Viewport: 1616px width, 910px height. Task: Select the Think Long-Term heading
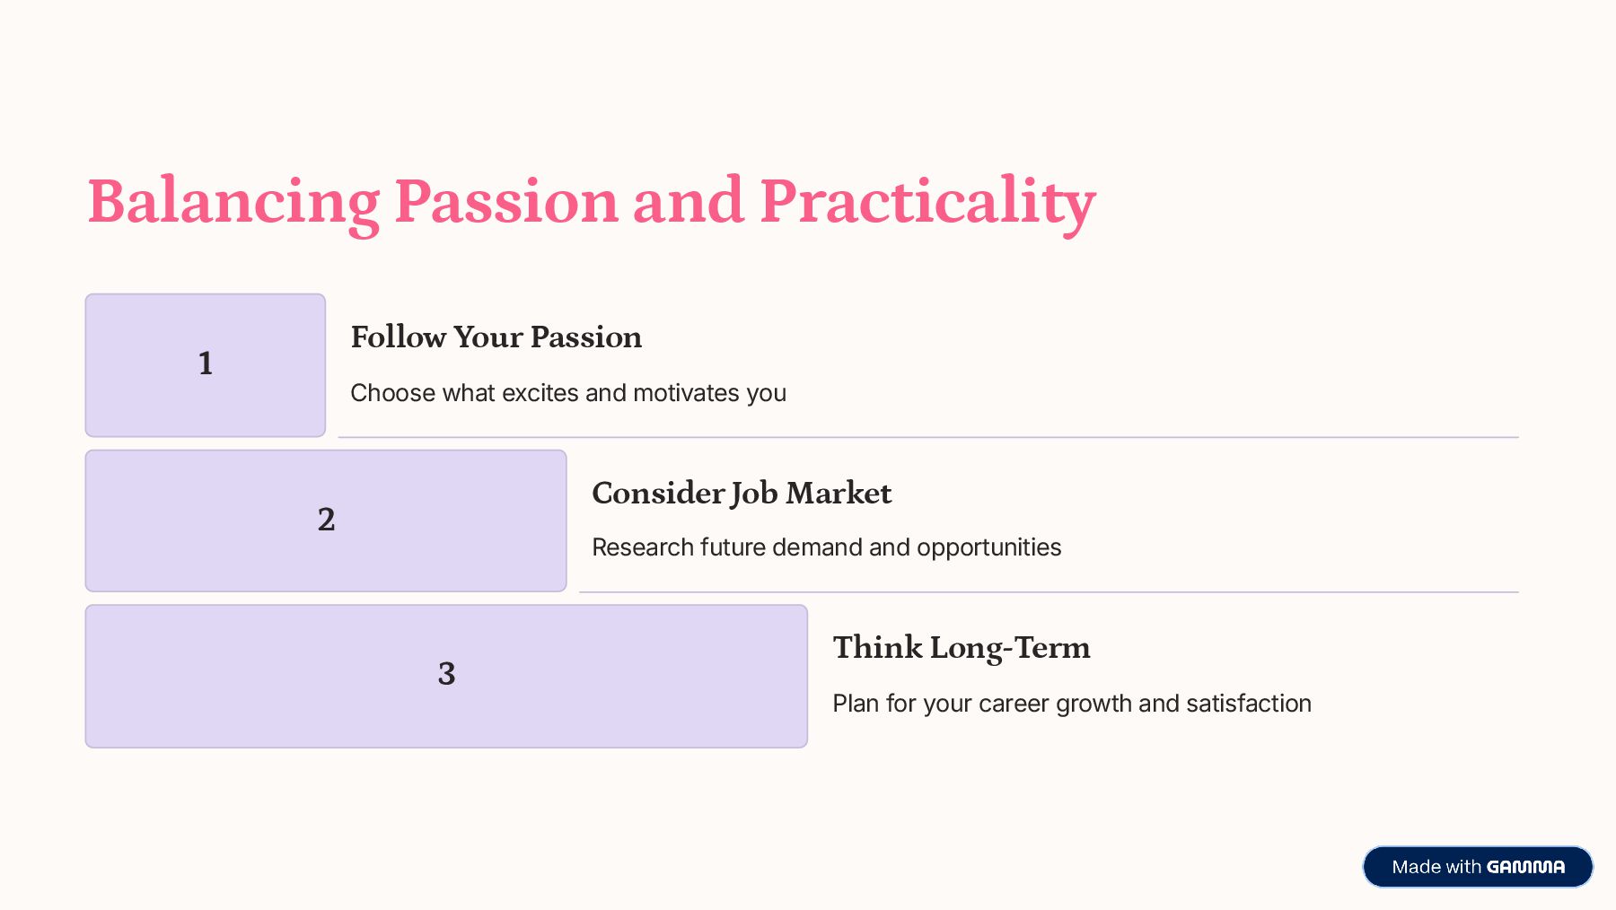(x=962, y=648)
